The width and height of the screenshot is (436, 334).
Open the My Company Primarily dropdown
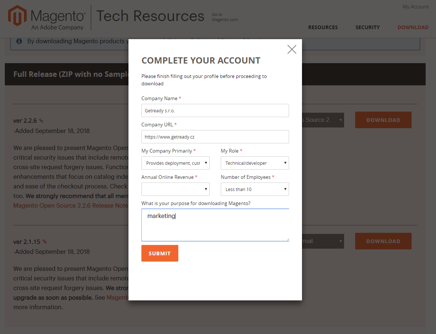175,163
